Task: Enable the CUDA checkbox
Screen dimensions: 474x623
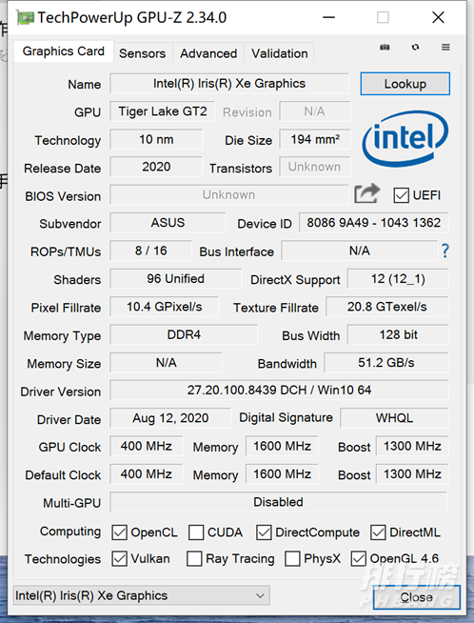Action: point(196,533)
